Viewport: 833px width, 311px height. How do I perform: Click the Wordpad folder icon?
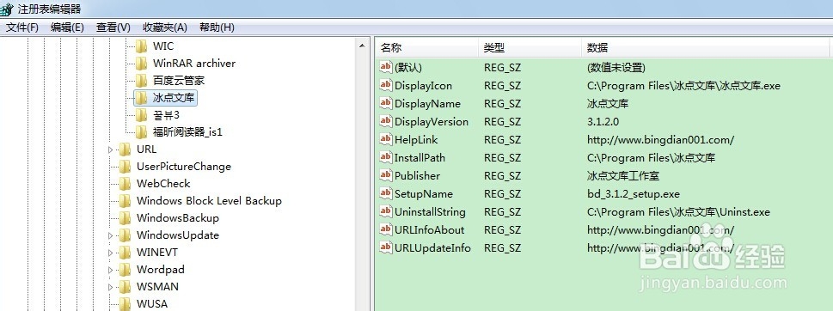pyautogui.click(x=125, y=270)
